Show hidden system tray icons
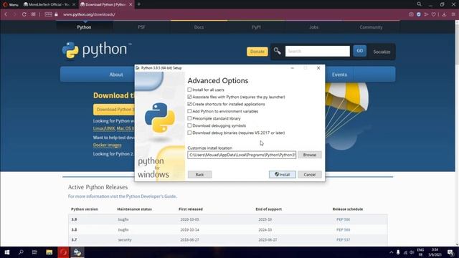This screenshot has width=459, height=258. (391, 252)
